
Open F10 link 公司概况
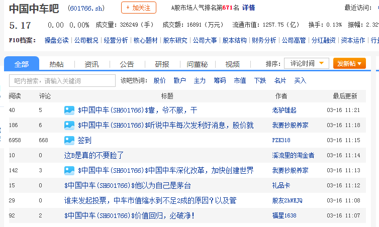pyautogui.click(x=86, y=40)
